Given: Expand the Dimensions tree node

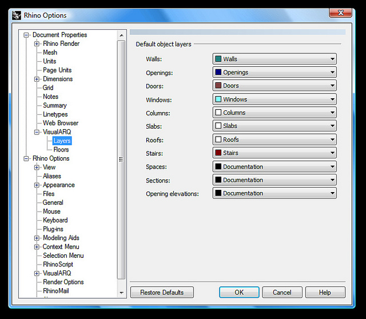Looking at the screenshot, I should [x=37, y=79].
